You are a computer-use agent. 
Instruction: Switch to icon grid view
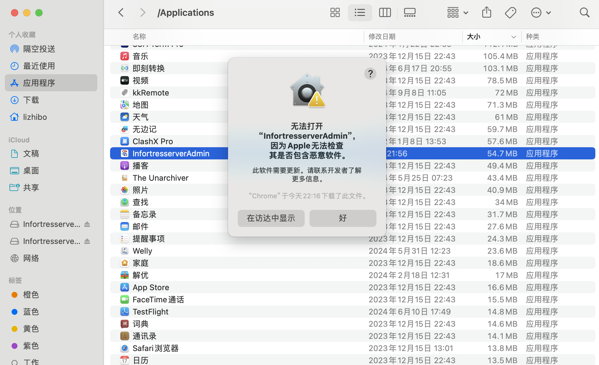(x=335, y=12)
